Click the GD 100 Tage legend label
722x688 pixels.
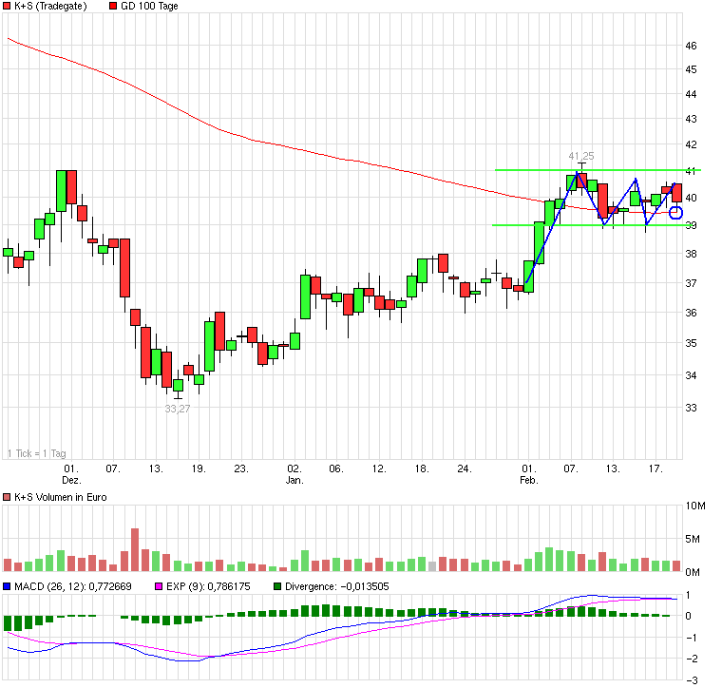(149, 6)
